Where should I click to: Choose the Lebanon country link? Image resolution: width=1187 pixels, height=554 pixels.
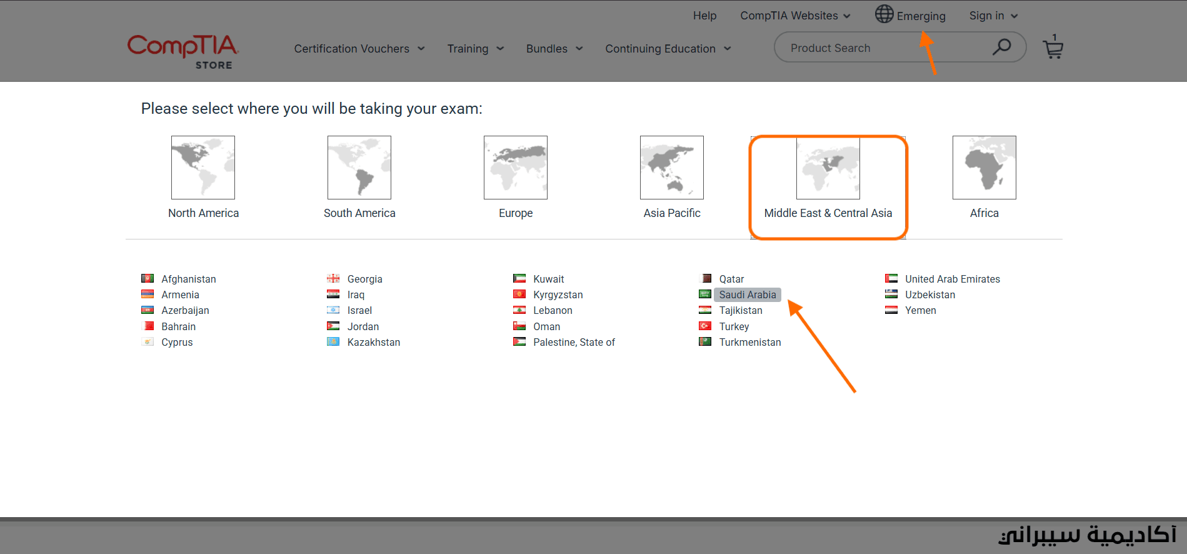[x=553, y=310]
